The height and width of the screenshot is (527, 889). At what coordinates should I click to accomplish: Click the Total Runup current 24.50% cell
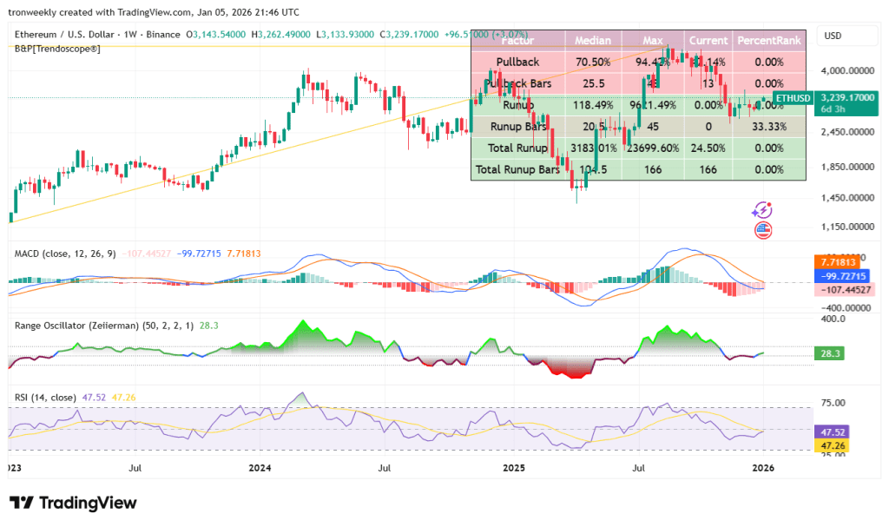point(708,148)
